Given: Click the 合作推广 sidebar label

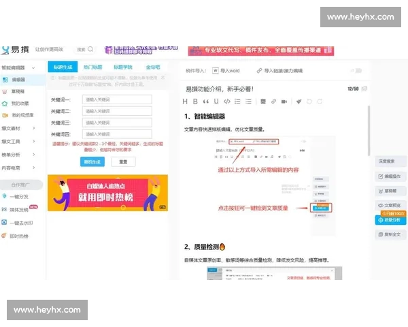Looking at the screenshot, I should pos(21,185).
